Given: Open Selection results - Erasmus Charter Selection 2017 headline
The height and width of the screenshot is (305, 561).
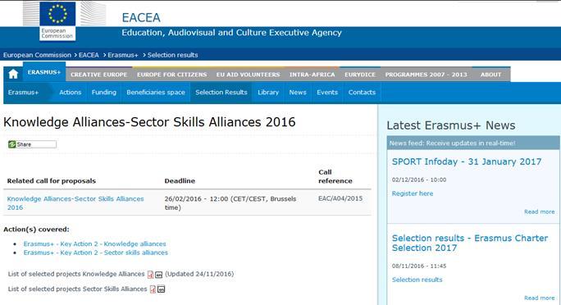Looking at the screenshot, I should [x=470, y=243].
